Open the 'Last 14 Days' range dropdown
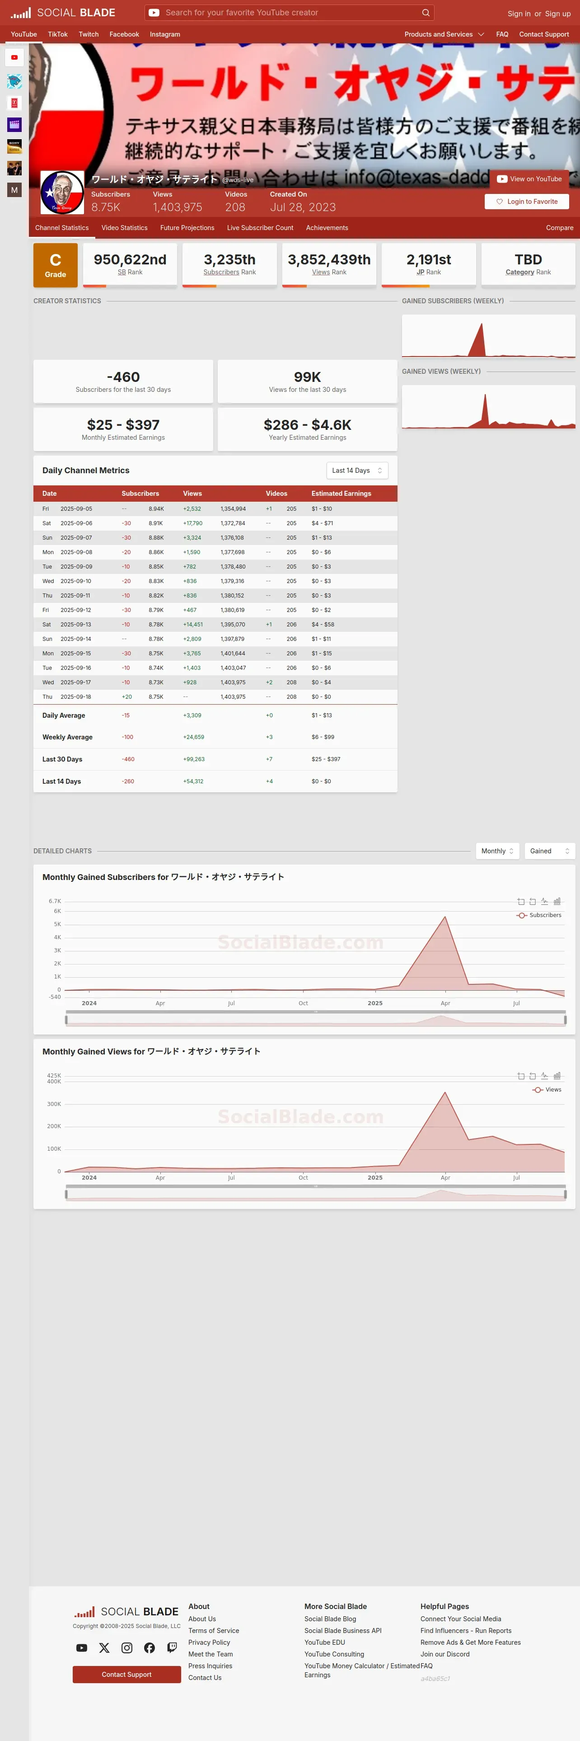The height and width of the screenshot is (1741, 580). click(x=357, y=471)
